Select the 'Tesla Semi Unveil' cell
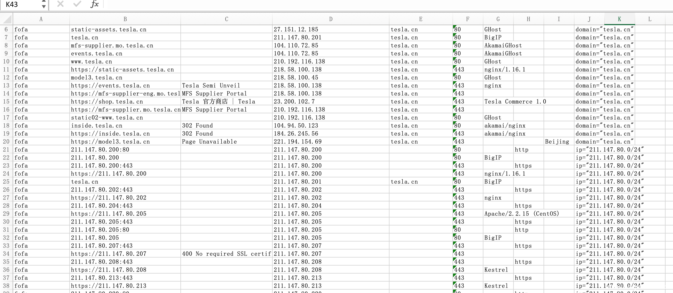Viewport: 673px width, 293px height. coord(226,86)
